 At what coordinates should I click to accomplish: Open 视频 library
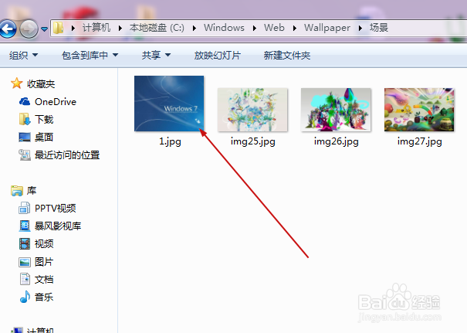[x=44, y=244]
